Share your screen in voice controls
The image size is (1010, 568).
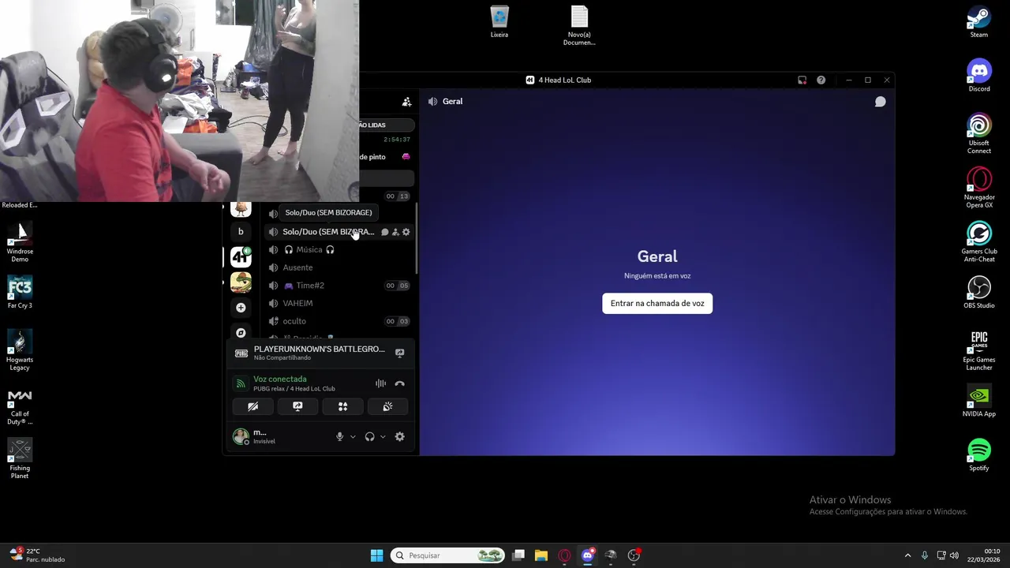tap(297, 406)
